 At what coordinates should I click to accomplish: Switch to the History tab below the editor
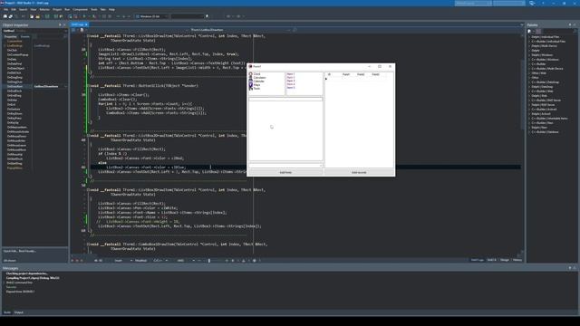pyautogui.click(x=517, y=260)
